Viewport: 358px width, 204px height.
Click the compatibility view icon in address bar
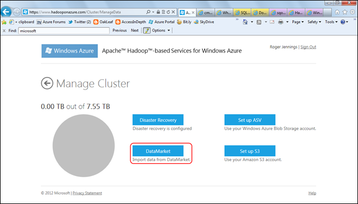163,12
